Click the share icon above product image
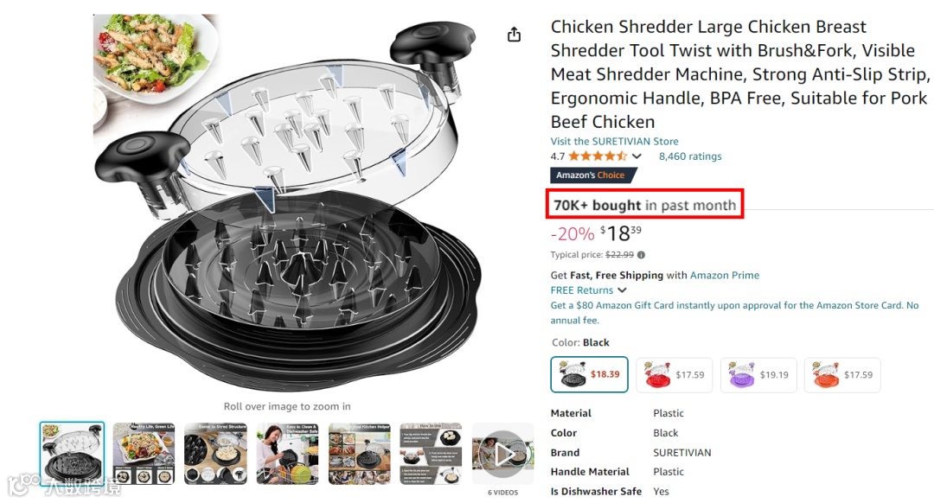Image resolution: width=934 pixels, height=503 pixels. (514, 35)
